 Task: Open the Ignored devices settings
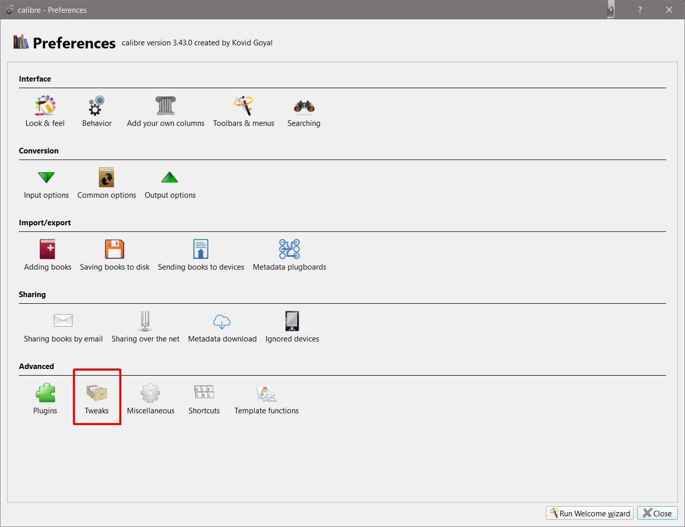[292, 327]
